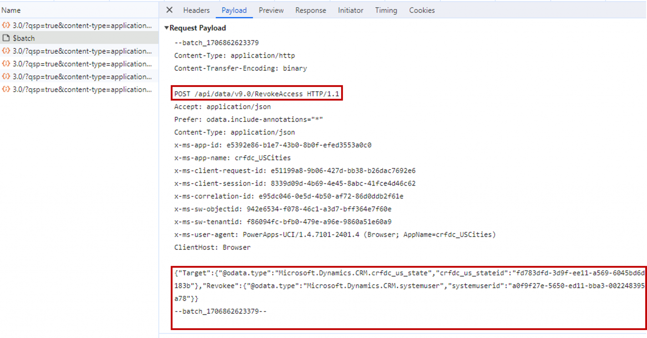
Task: Close the request details panel
Action: click(x=169, y=10)
